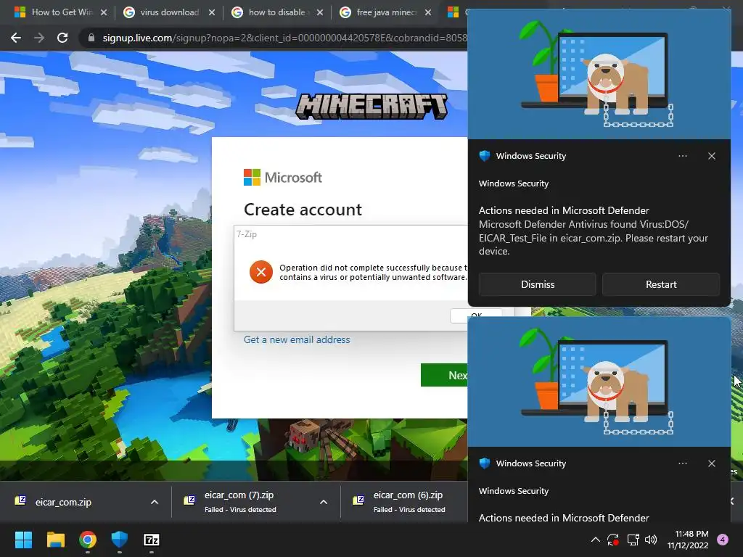Reload the page with refresh icon
Screen dimensions: 743x557
click(62, 38)
